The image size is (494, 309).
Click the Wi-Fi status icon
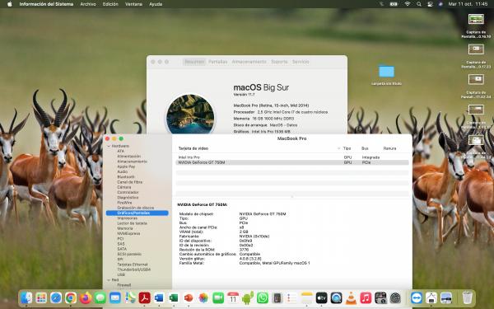pyautogui.click(x=408, y=4)
